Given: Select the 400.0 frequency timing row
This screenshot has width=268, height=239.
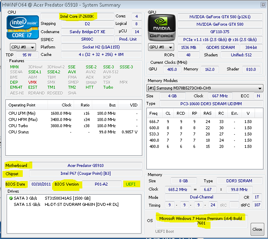Looking at the screenshot, I should (205, 147).
